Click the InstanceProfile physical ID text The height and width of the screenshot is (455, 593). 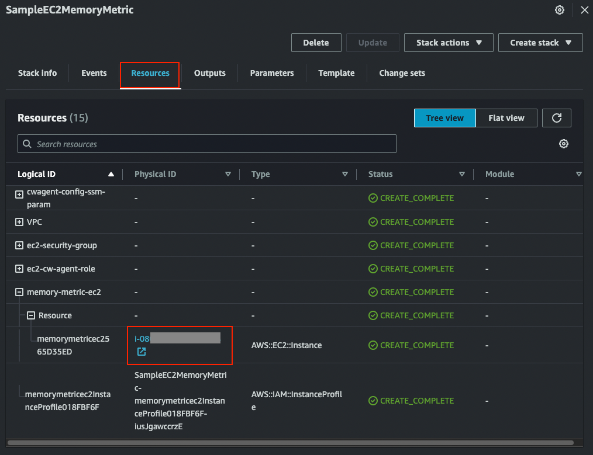click(180, 401)
